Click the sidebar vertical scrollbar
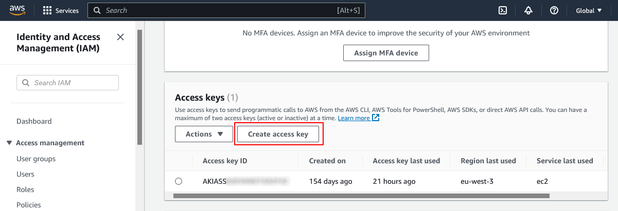 click(x=140, y=87)
